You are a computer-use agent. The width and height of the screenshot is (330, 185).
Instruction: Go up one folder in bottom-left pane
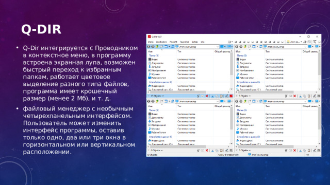coord(157,101)
